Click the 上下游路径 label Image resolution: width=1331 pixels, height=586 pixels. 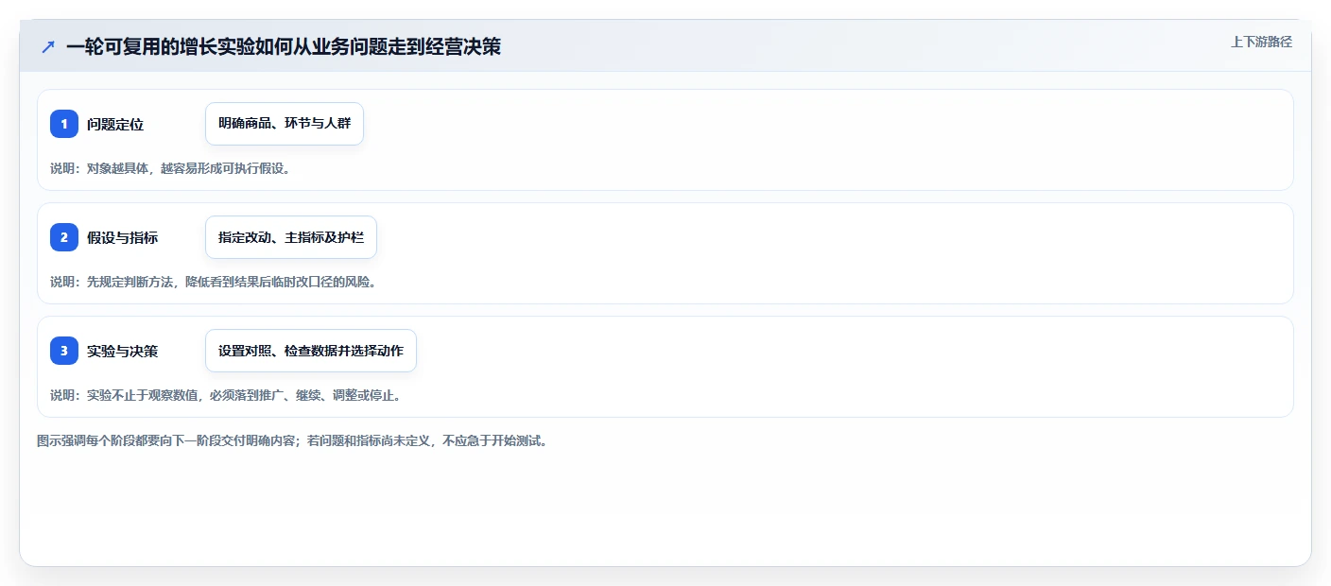click(1261, 42)
